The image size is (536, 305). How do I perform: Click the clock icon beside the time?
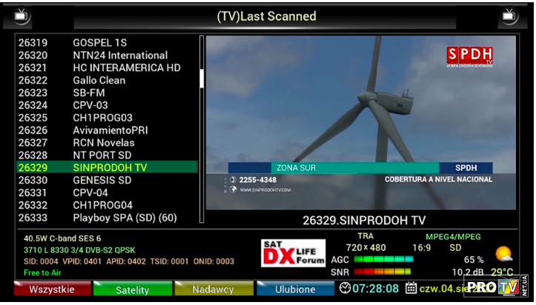[345, 288]
